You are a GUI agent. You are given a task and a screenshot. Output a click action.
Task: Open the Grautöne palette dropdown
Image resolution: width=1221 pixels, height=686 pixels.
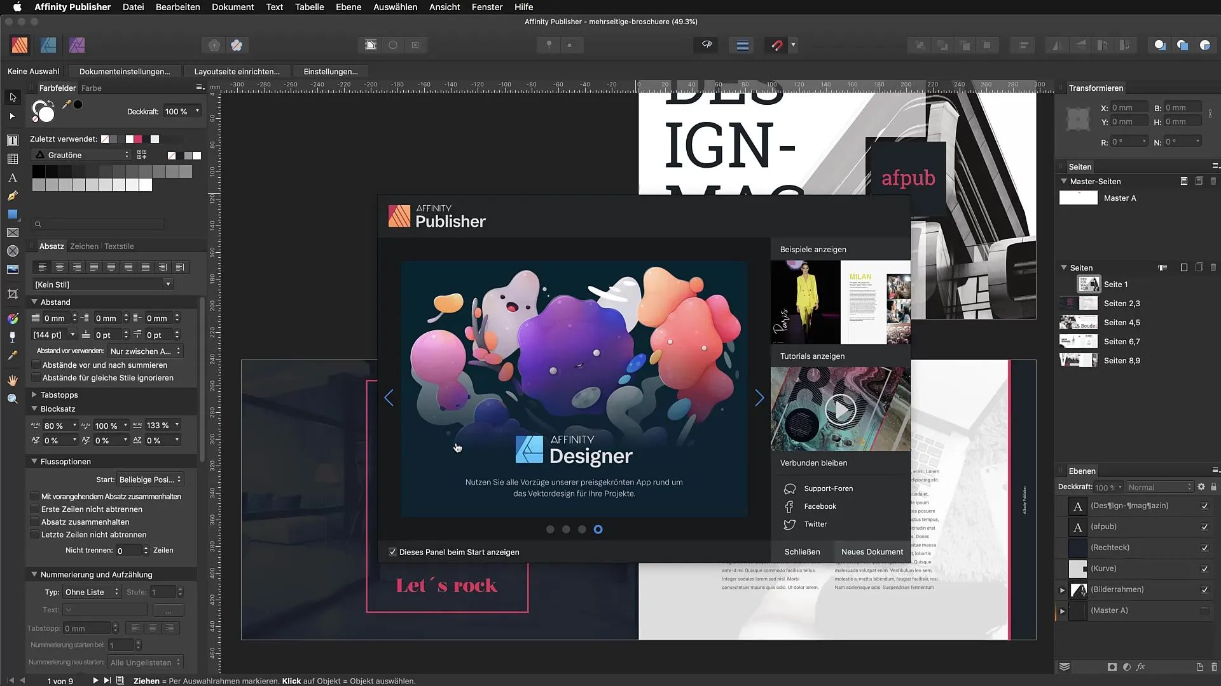pos(81,155)
